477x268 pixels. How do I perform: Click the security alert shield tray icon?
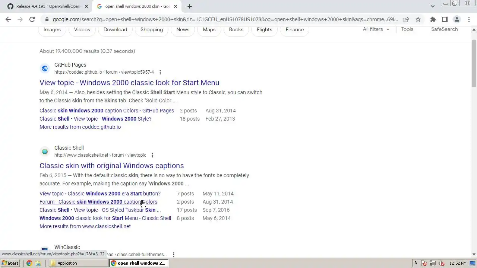(x=424, y=263)
